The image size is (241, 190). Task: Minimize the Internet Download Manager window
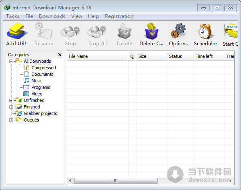[x=203, y=8]
